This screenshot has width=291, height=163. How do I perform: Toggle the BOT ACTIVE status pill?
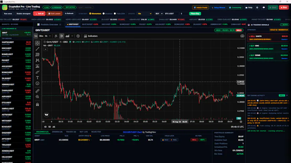point(70,7)
